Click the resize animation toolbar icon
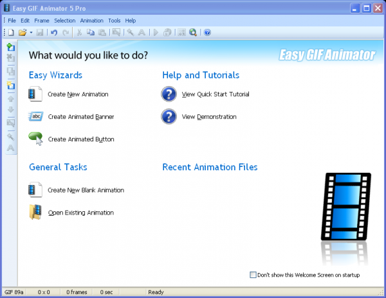This screenshot has width=386, height=298. click(x=181, y=32)
